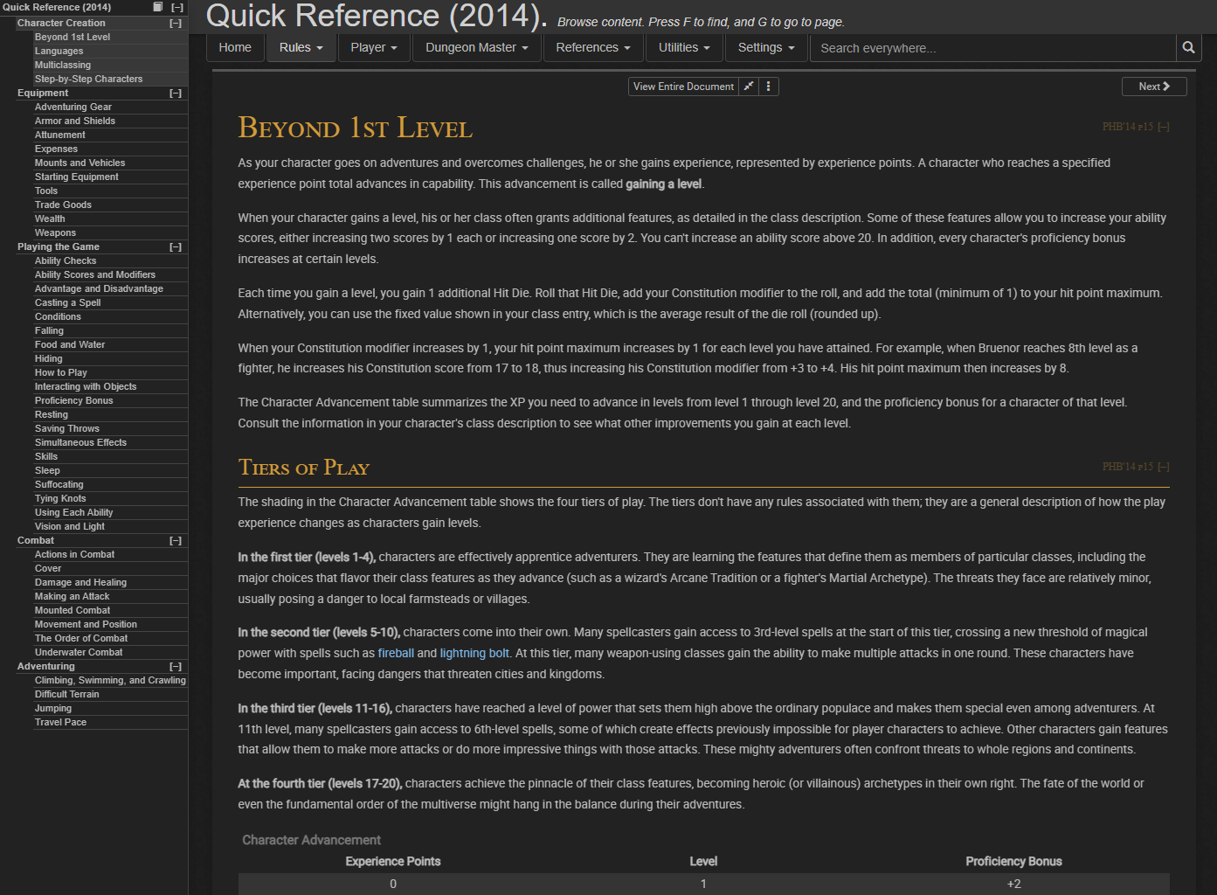Click View Entire Document button
Screen dimensions: 1217x895
click(x=683, y=87)
